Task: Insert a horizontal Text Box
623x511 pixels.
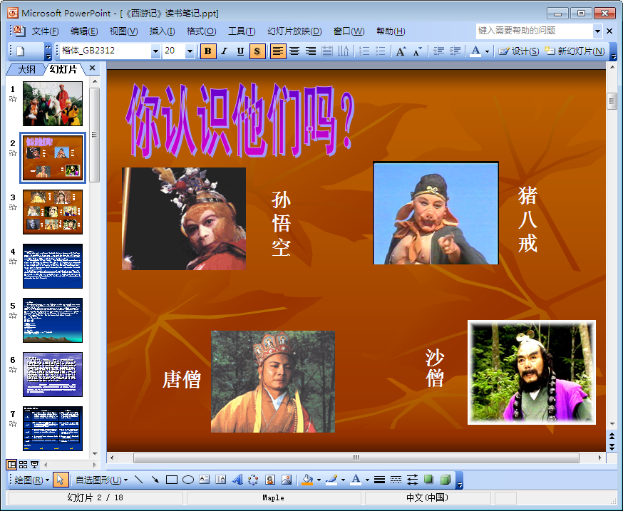Action: click(x=205, y=480)
